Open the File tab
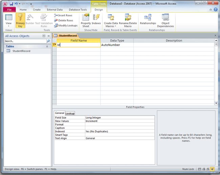 click(x=9, y=9)
